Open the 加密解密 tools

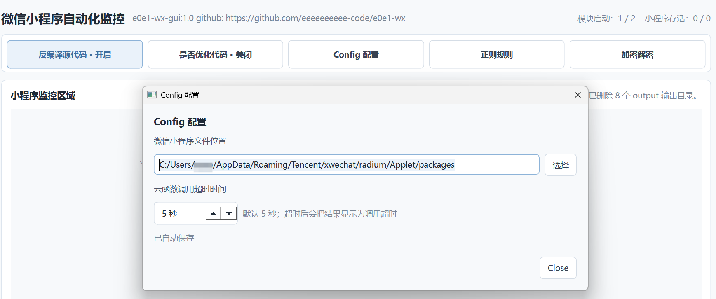pyautogui.click(x=637, y=54)
